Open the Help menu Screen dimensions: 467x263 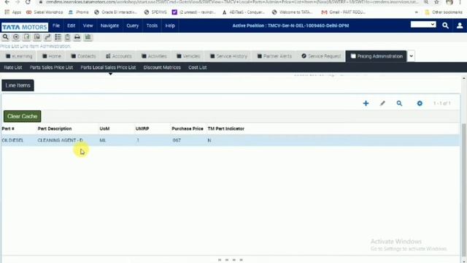(x=170, y=26)
